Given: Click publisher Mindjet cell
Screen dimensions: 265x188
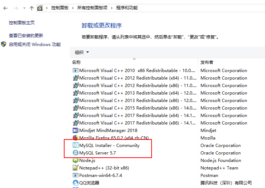Looking at the screenshot, I should pos(208,130).
